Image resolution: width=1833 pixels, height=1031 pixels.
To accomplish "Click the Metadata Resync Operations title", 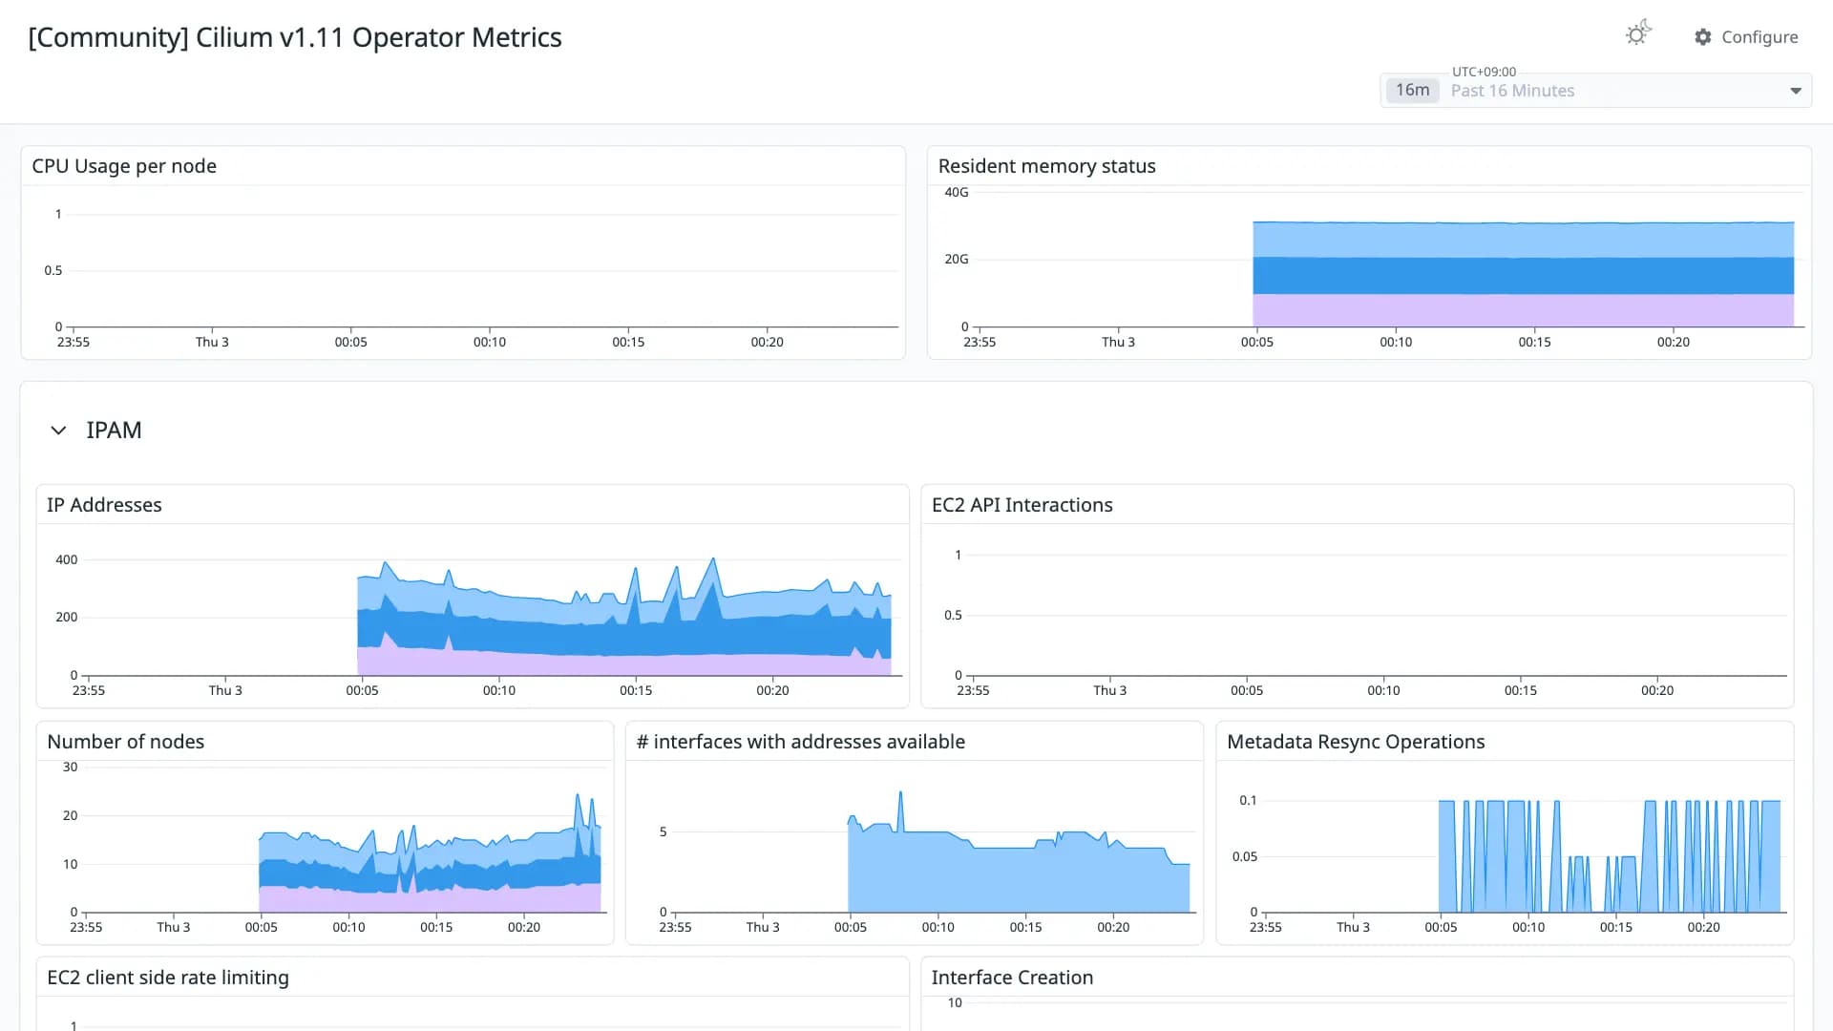I will pos(1356,742).
